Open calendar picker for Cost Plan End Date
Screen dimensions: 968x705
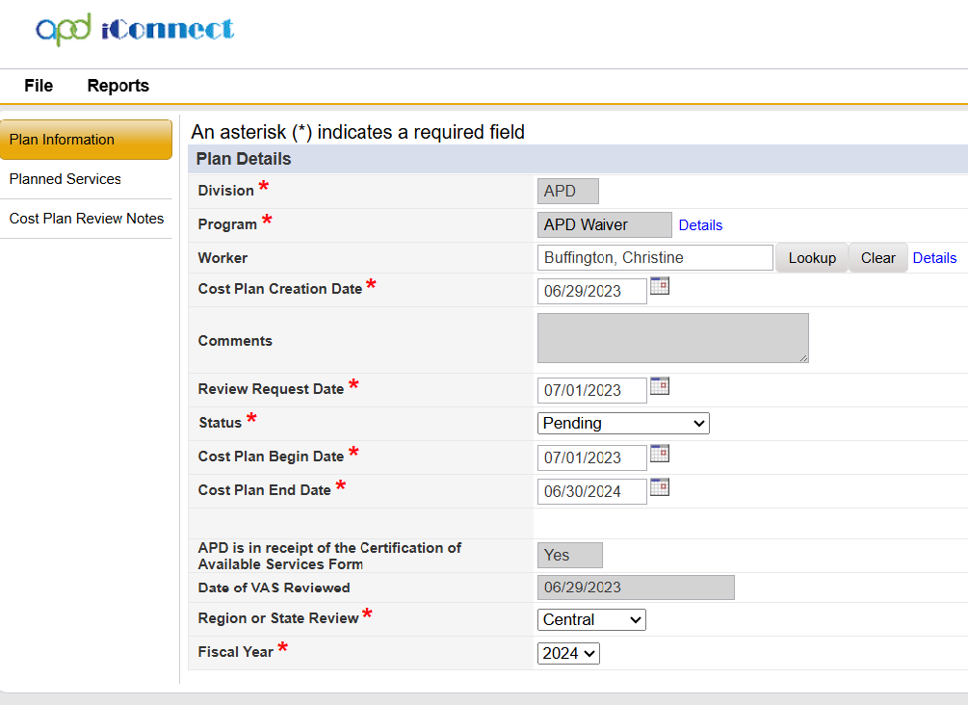660,487
